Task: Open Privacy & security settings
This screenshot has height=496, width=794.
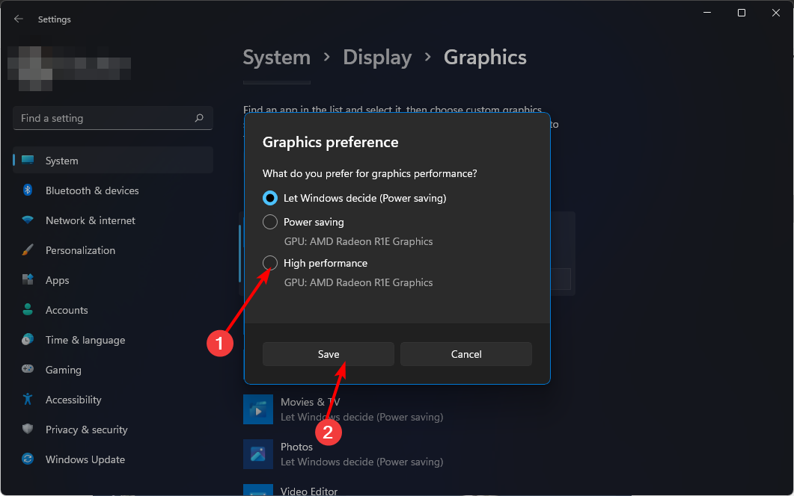Action: point(112,429)
